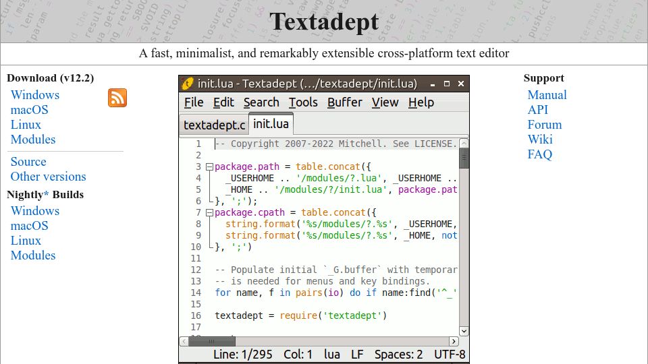Download the Linux nightly build
648x364 pixels.
[26, 241]
